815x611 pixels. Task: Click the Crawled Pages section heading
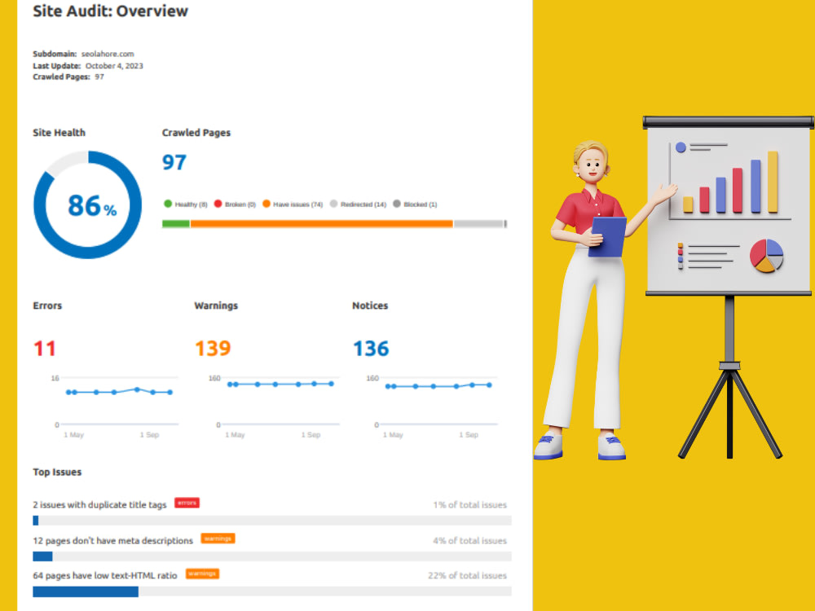tap(196, 133)
